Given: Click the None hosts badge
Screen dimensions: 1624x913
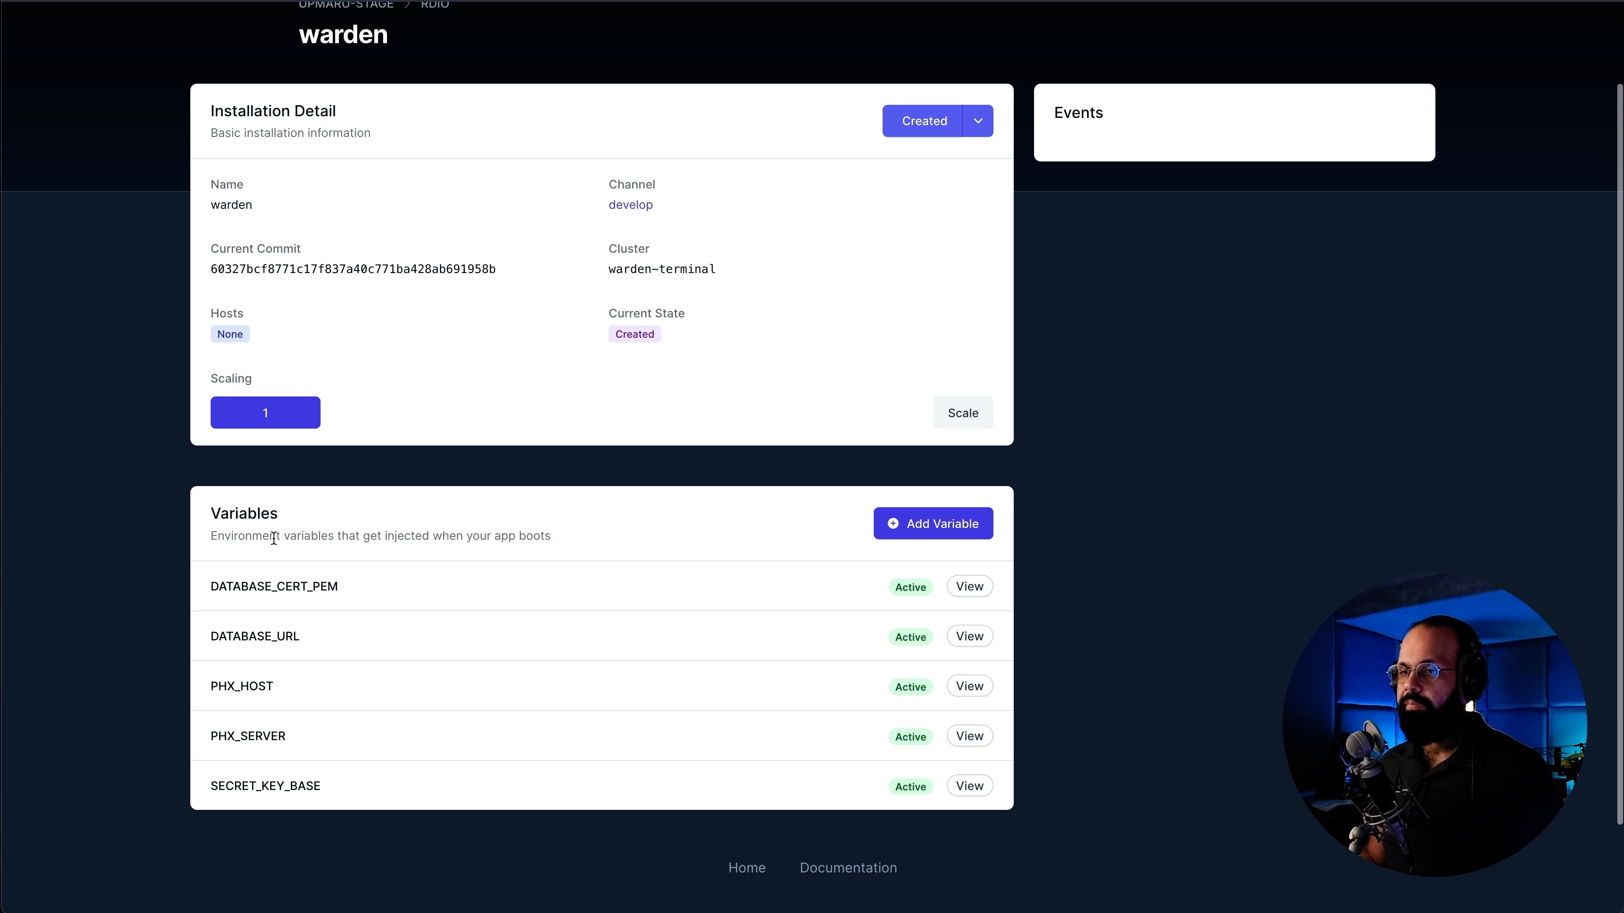Looking at the screenshot, I should coord(230,334).
